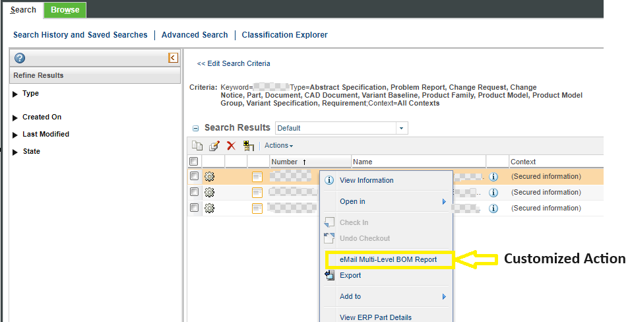This screenshot has height=322, width=630.
Task: Select eMail Multi-Level BOM Report
Action: (388, 259)
